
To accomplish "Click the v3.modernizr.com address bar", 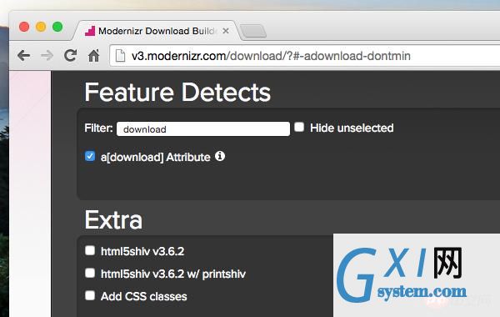I will pos(304,56).
